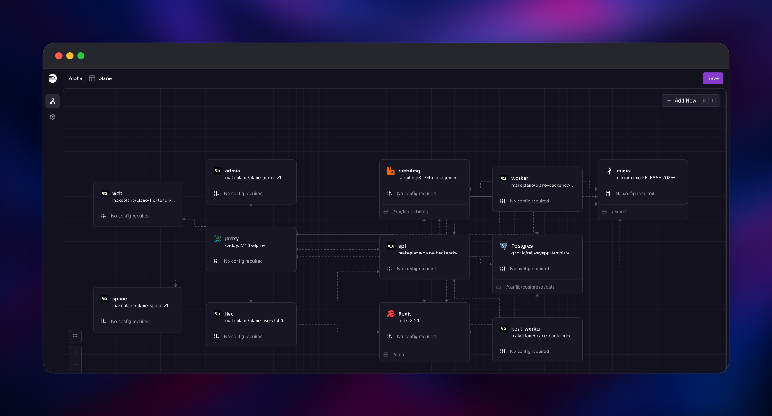Select the worker service name
The height and width of the screenshot is (416, 772).
point(520,178)
